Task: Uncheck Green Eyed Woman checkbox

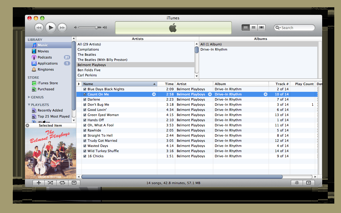Action: (x=85, y=115)
